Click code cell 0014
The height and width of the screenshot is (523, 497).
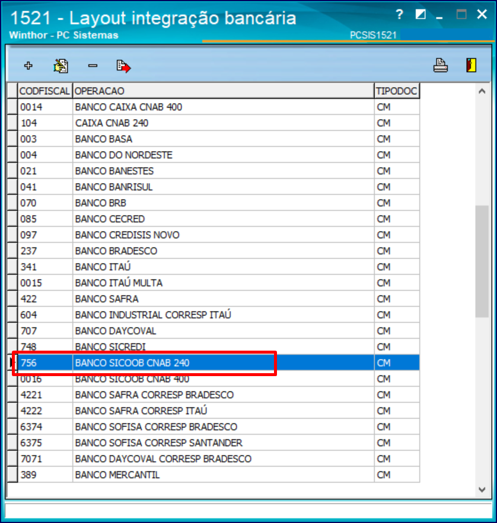[45, 107]
